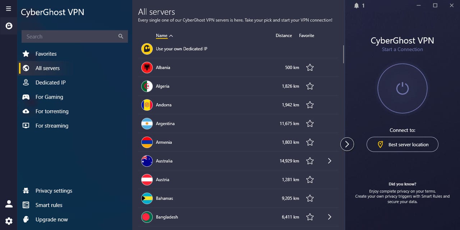460x230 pixels.
Task: Sort servers by Name
Action: coord(161,36)
